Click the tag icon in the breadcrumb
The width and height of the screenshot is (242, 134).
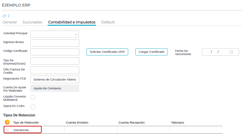click(4, 16)
